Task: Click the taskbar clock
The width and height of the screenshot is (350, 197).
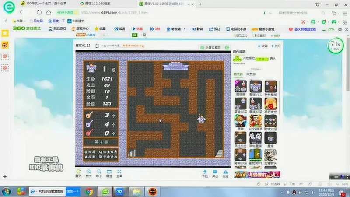Action: click(326, 192)
